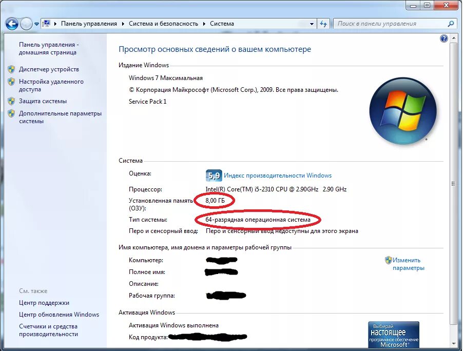Maximize the System window
Image resolution: width=463 pixels, height=351 pixels.
click(427, 5)
